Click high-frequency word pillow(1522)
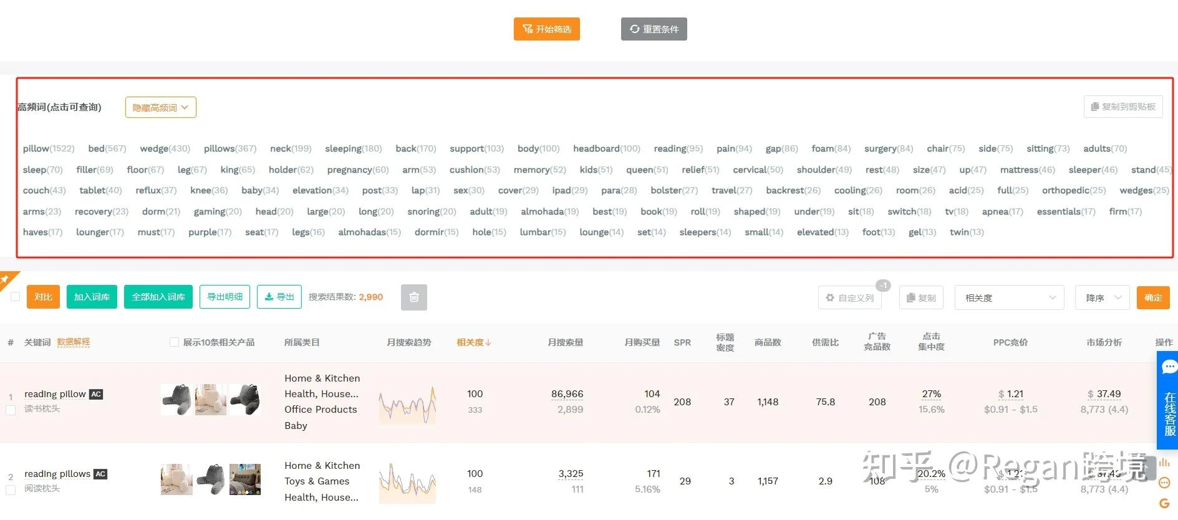 (49, 148)
